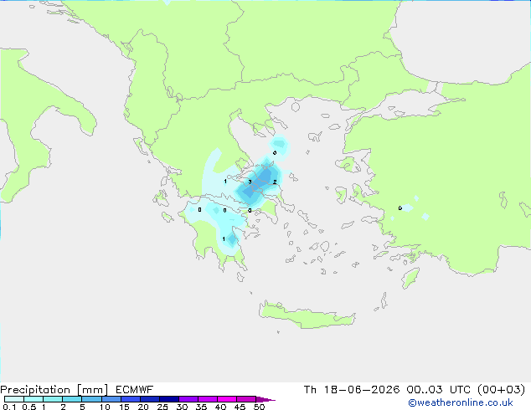
Task: Click the legend label '35'
Action: 201,407
